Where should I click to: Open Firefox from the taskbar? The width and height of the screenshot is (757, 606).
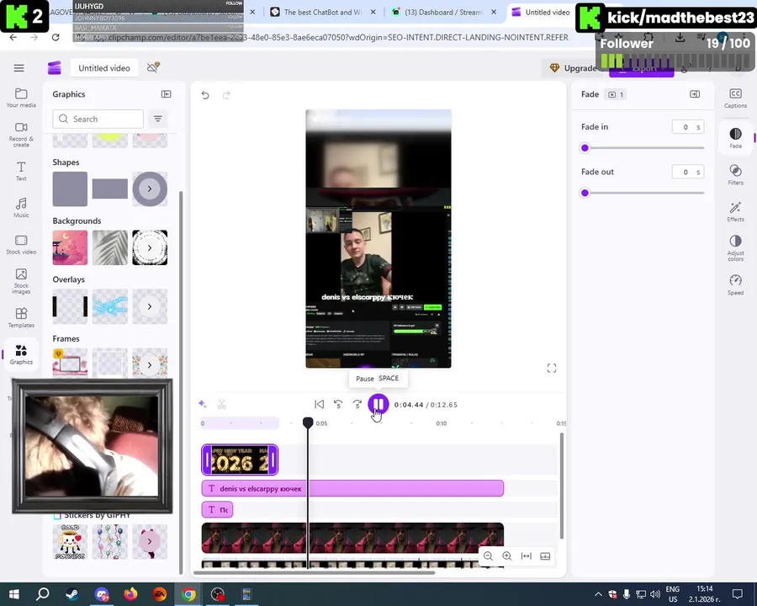click(130, 594)
